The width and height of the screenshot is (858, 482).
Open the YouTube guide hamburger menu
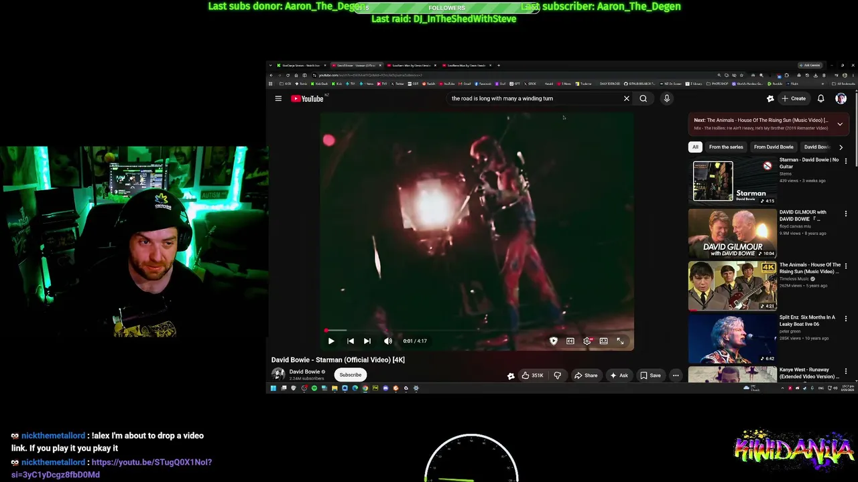click(x=278, y=98)
